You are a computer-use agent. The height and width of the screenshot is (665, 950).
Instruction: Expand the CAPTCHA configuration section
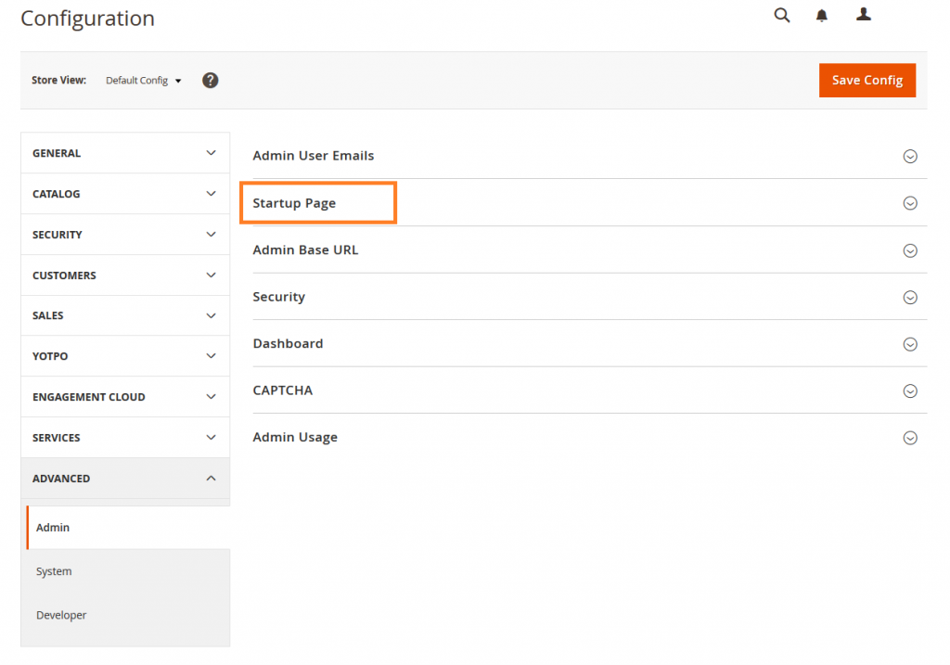pyautogui.click(x=910, y=390)
